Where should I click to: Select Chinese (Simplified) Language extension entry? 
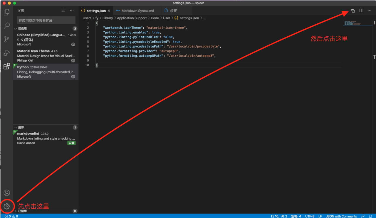(46, 40)
